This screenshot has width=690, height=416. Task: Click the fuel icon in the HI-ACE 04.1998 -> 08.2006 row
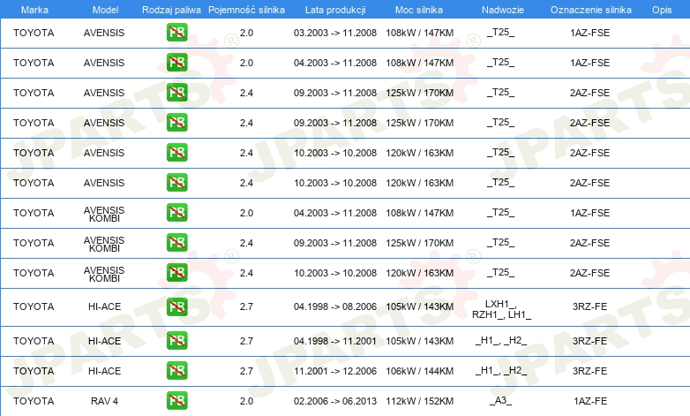pos(176,306)
